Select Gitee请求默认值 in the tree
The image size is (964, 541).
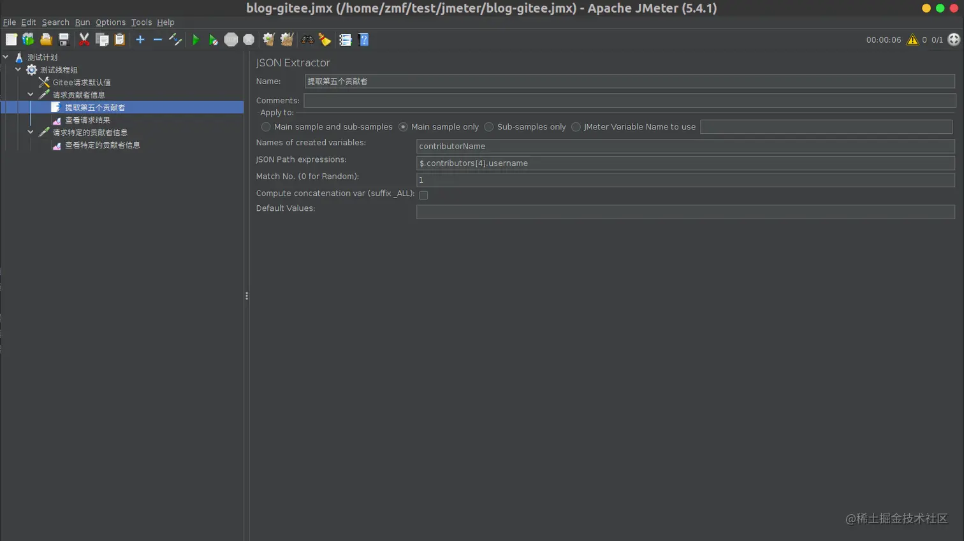click(82, 82)
